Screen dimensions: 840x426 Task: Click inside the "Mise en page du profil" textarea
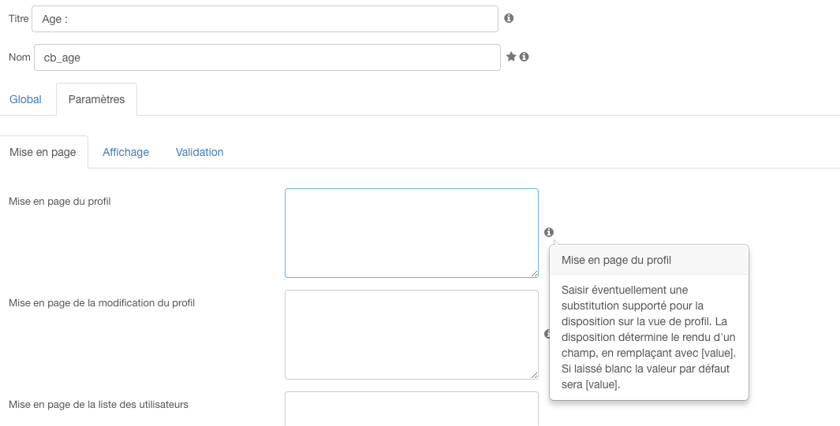click(411, 232)
